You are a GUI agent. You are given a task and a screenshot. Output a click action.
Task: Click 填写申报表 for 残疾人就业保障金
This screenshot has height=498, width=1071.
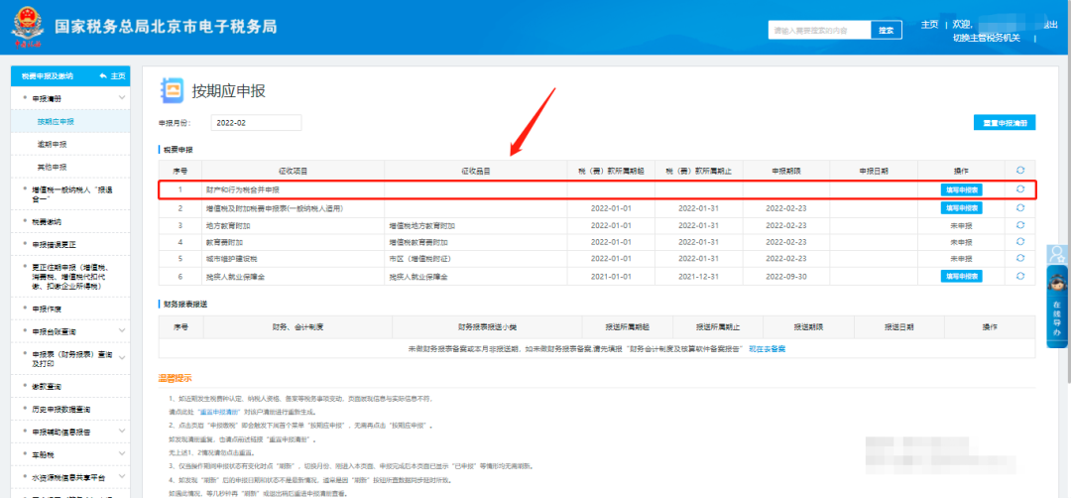961,276
